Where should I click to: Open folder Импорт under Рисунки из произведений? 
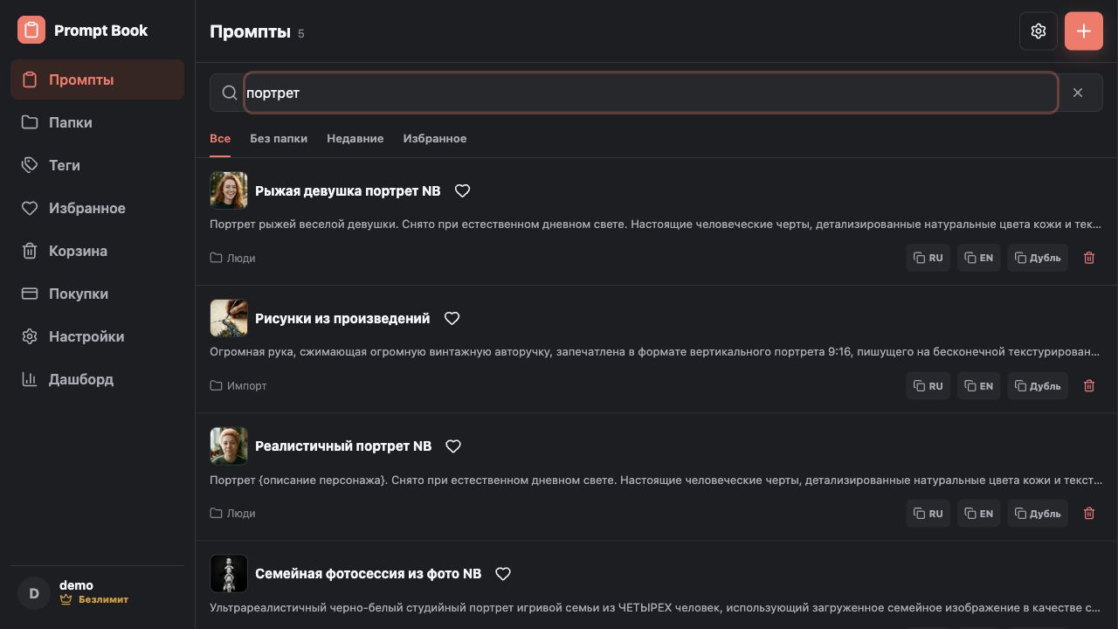pos(238,385)
